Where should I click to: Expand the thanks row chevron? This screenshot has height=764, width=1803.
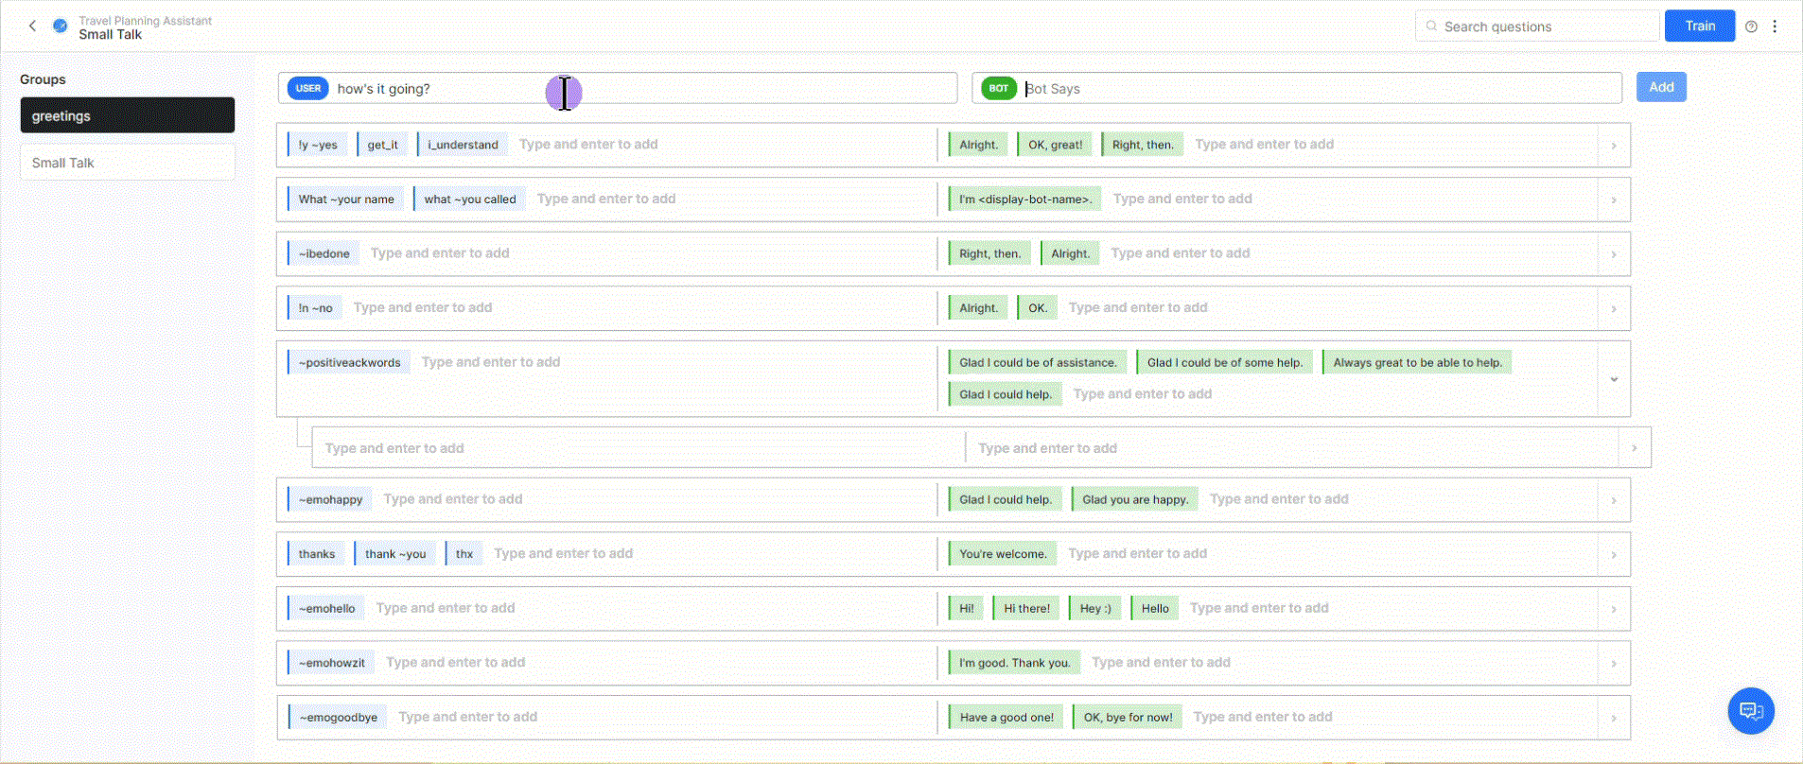point(1614,555)
